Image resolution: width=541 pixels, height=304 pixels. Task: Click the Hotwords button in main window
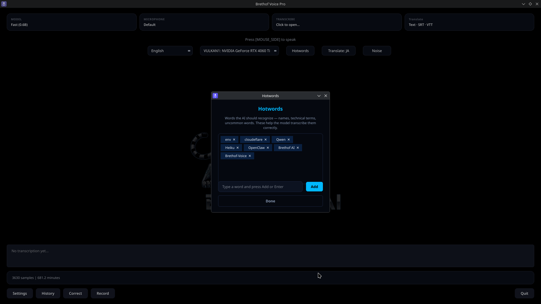pos(300,51)
